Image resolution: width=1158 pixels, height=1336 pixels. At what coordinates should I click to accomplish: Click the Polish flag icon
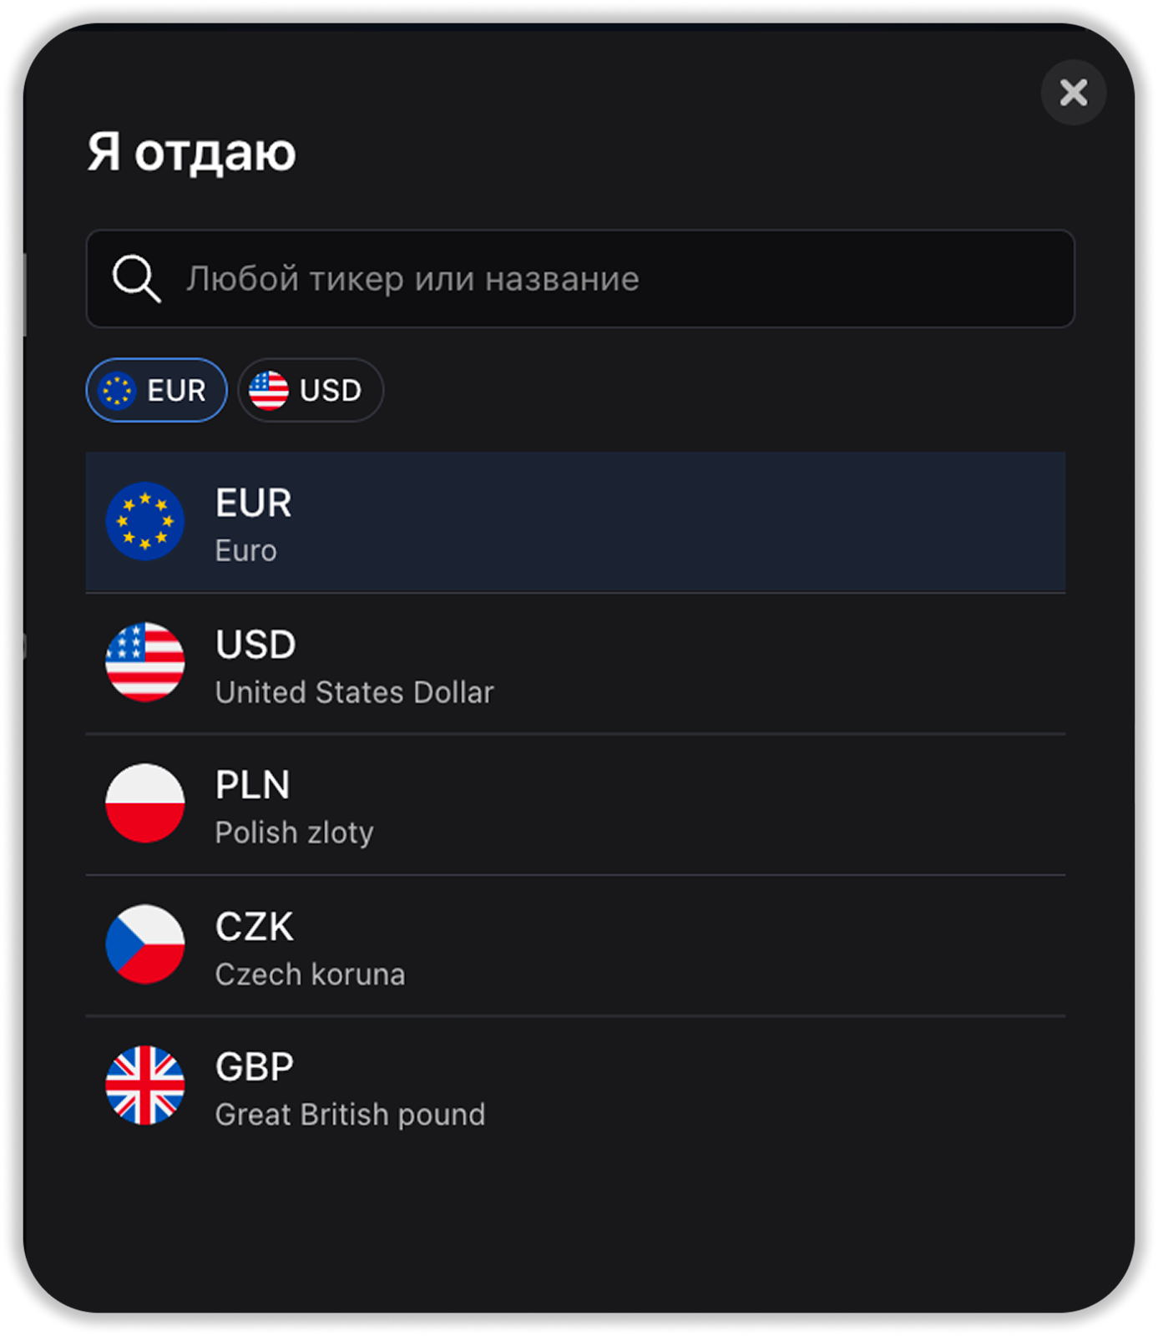145,803
